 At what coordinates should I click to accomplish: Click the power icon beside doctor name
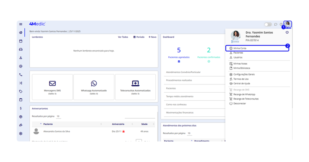287,32
